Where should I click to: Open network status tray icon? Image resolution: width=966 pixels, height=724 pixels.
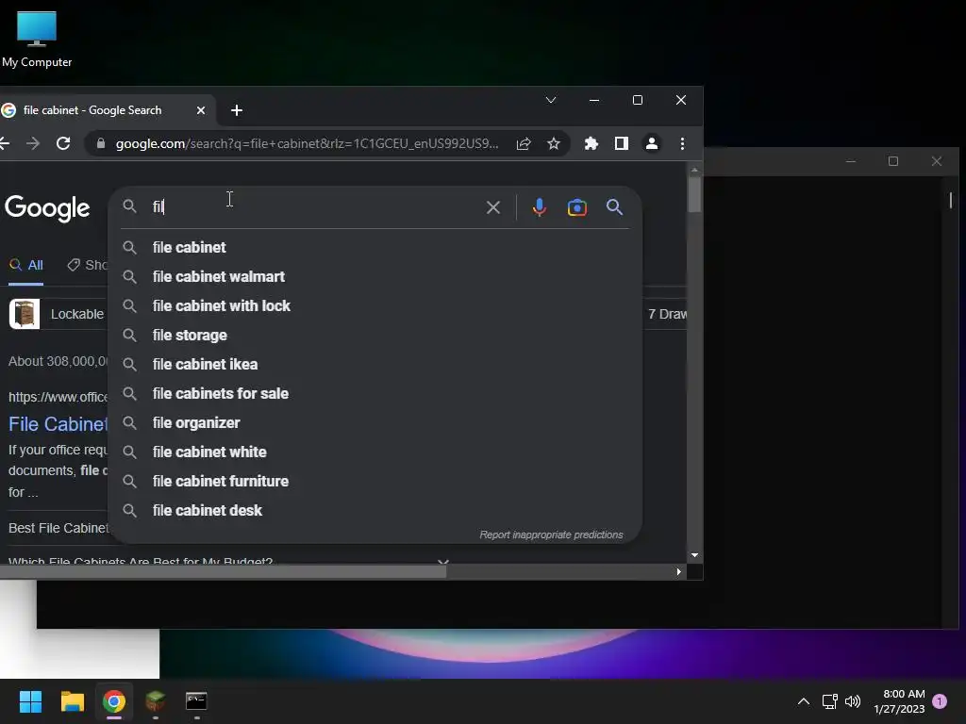click(x=829, y=701)
